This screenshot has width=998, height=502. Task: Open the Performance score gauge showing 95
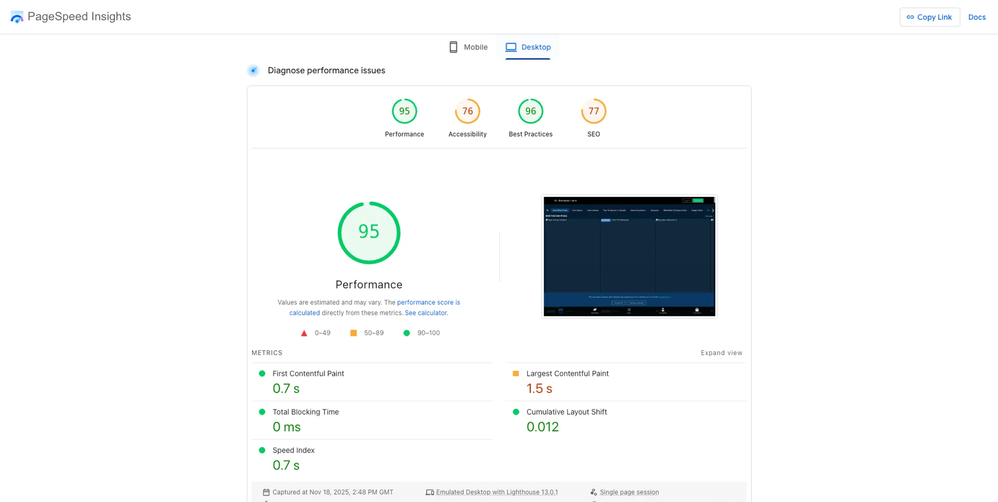[x=404, y=111]
